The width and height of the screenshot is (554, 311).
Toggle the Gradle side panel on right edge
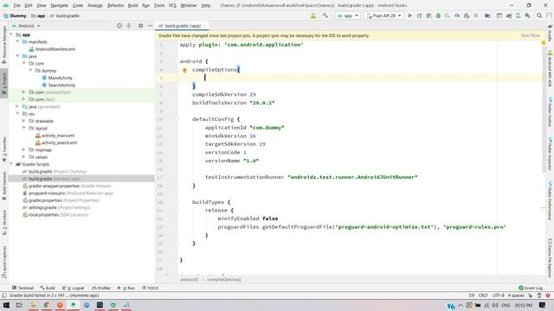[551, 33]
